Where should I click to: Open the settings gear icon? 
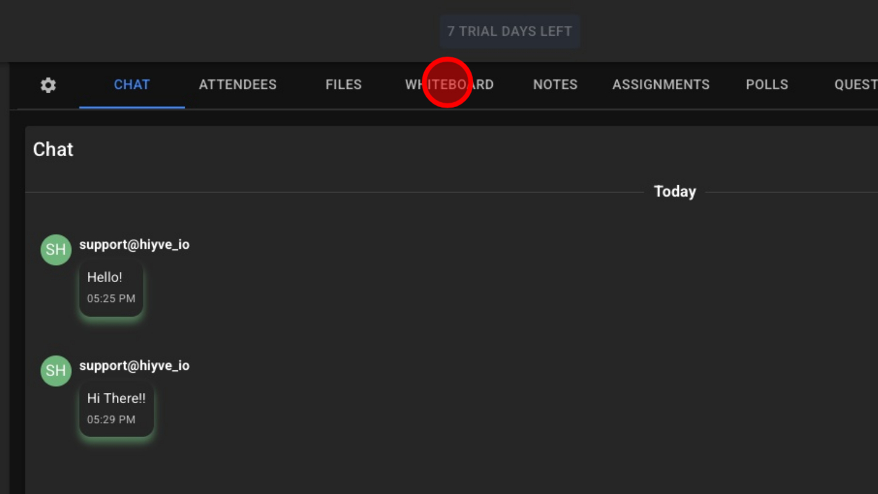pyautogui.click(x=48, y=85)
